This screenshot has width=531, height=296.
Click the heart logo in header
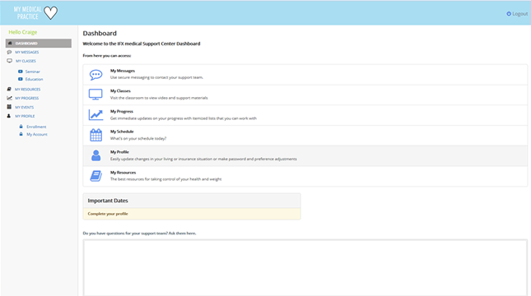51,13
